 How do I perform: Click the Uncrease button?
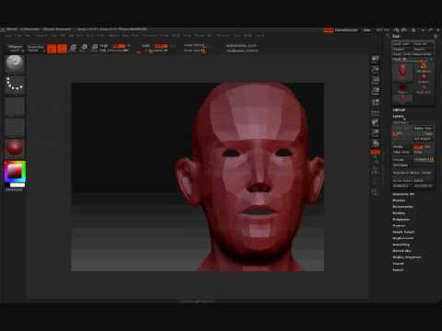click(x=401, y=165)
